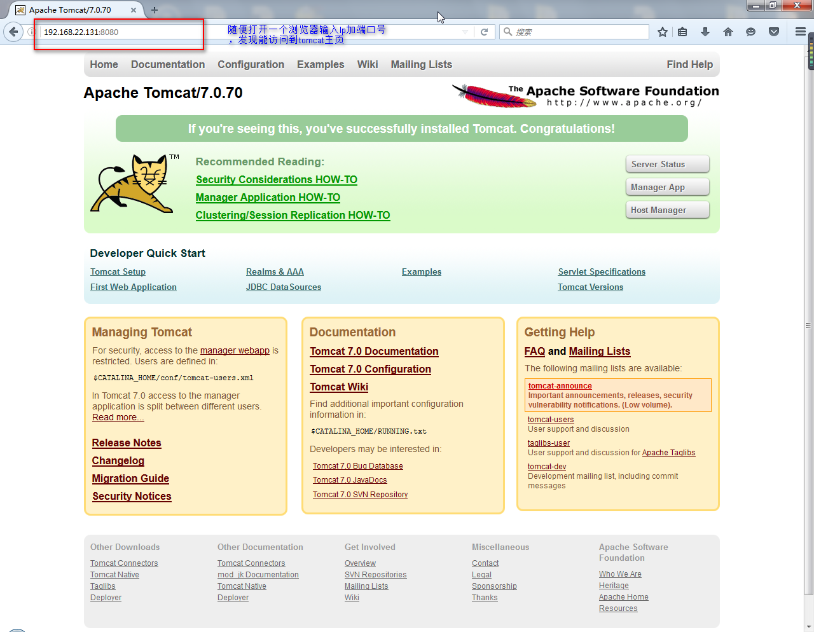Open Security Considerations HOW-TO link
The width and height of the screenshot is (814, 632).
[x=277, y=180]
